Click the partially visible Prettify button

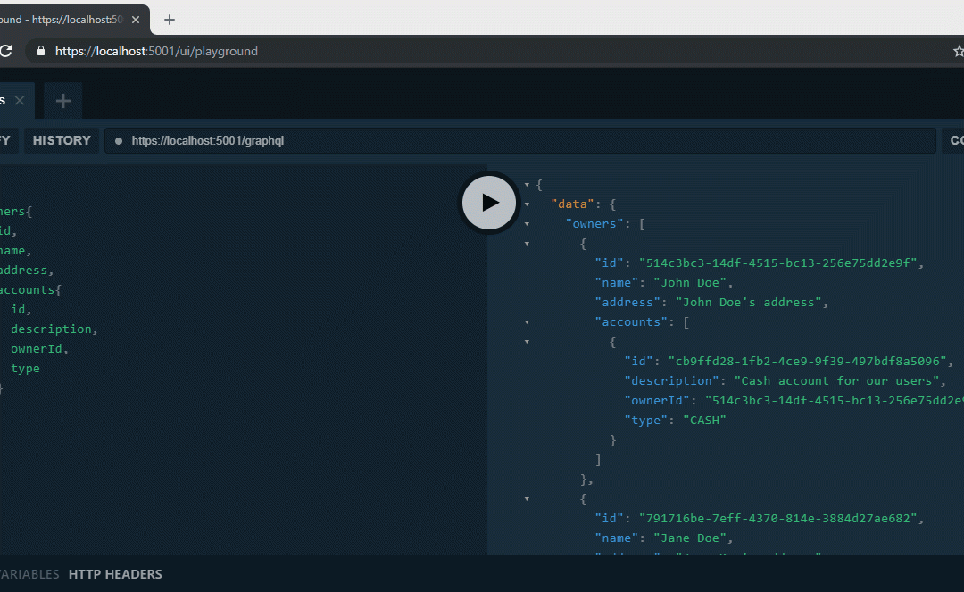(6, 140)
